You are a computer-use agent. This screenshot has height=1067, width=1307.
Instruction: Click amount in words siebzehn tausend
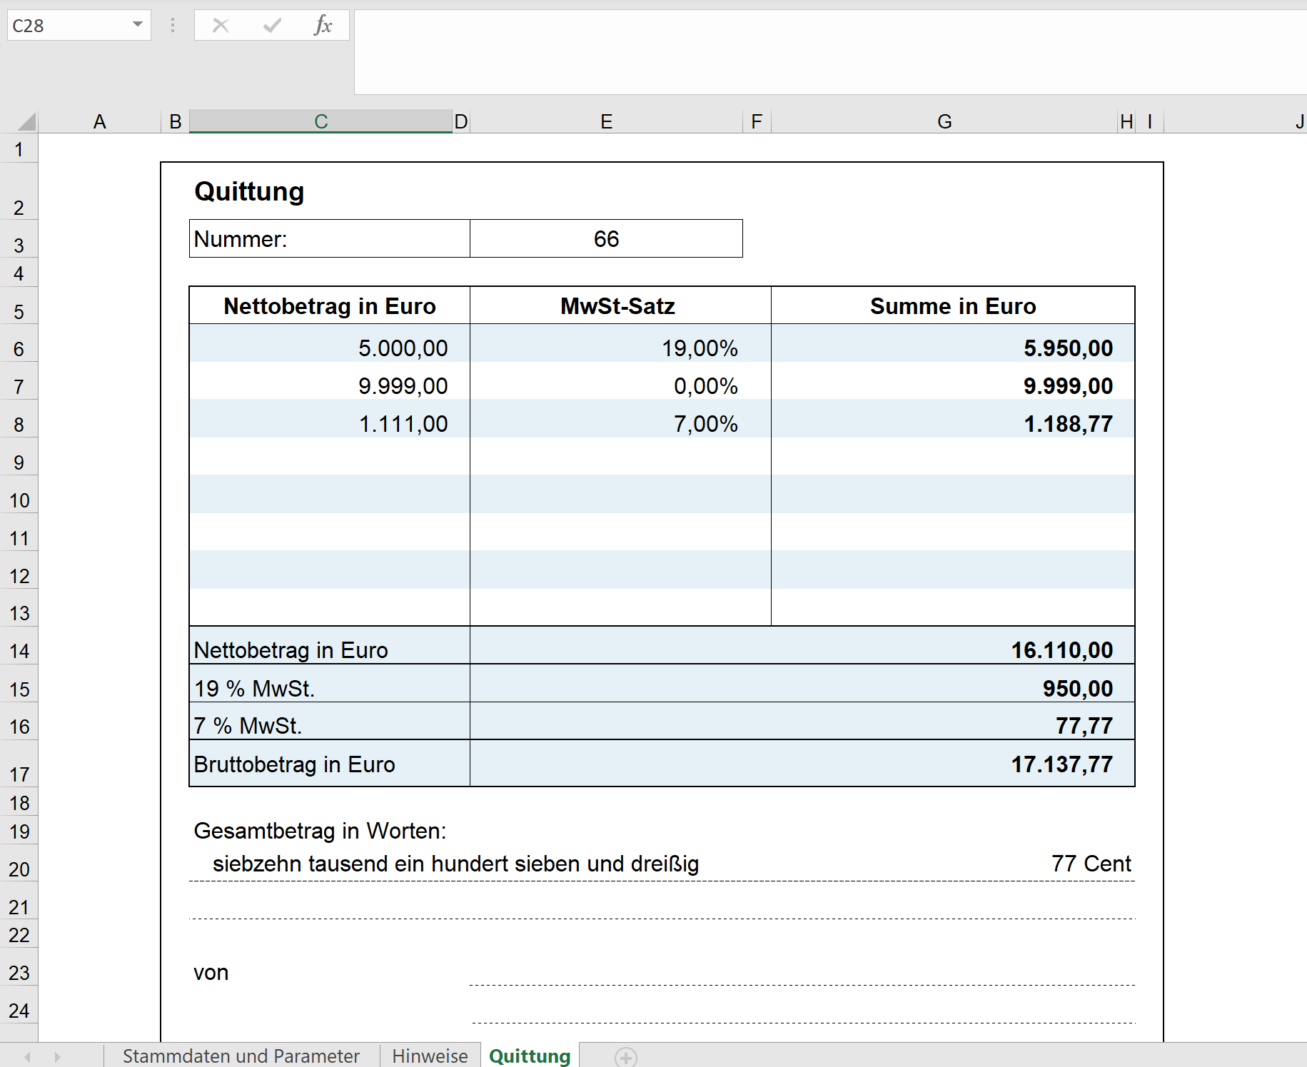(x=455, y=864)
